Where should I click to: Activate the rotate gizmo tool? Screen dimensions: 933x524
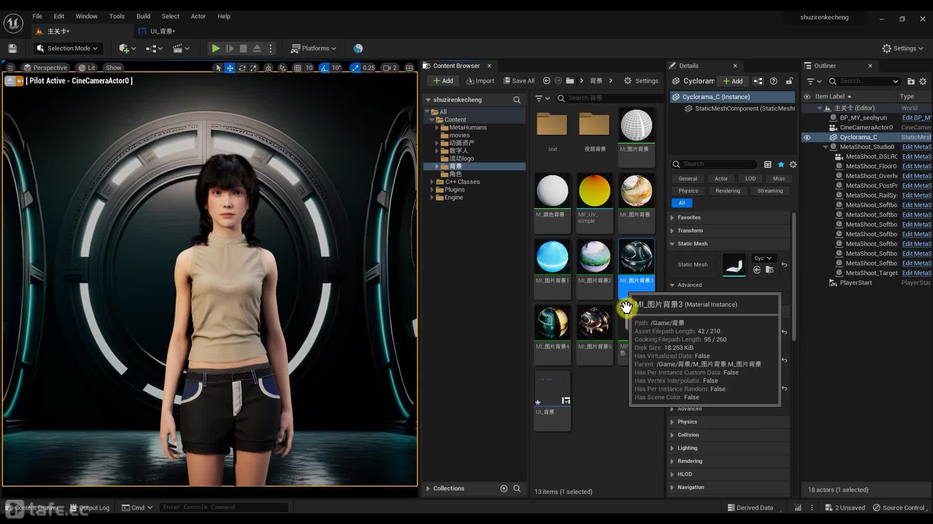pyautogui.click(x=242, y=68)
